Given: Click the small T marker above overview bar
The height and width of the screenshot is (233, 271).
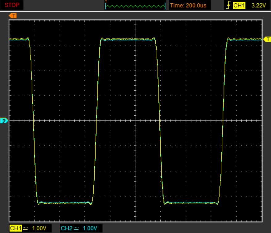Looking at the screenshot, I should tap(106, 2).
